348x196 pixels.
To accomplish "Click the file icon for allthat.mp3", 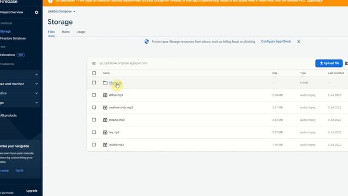I will point(105,95).
